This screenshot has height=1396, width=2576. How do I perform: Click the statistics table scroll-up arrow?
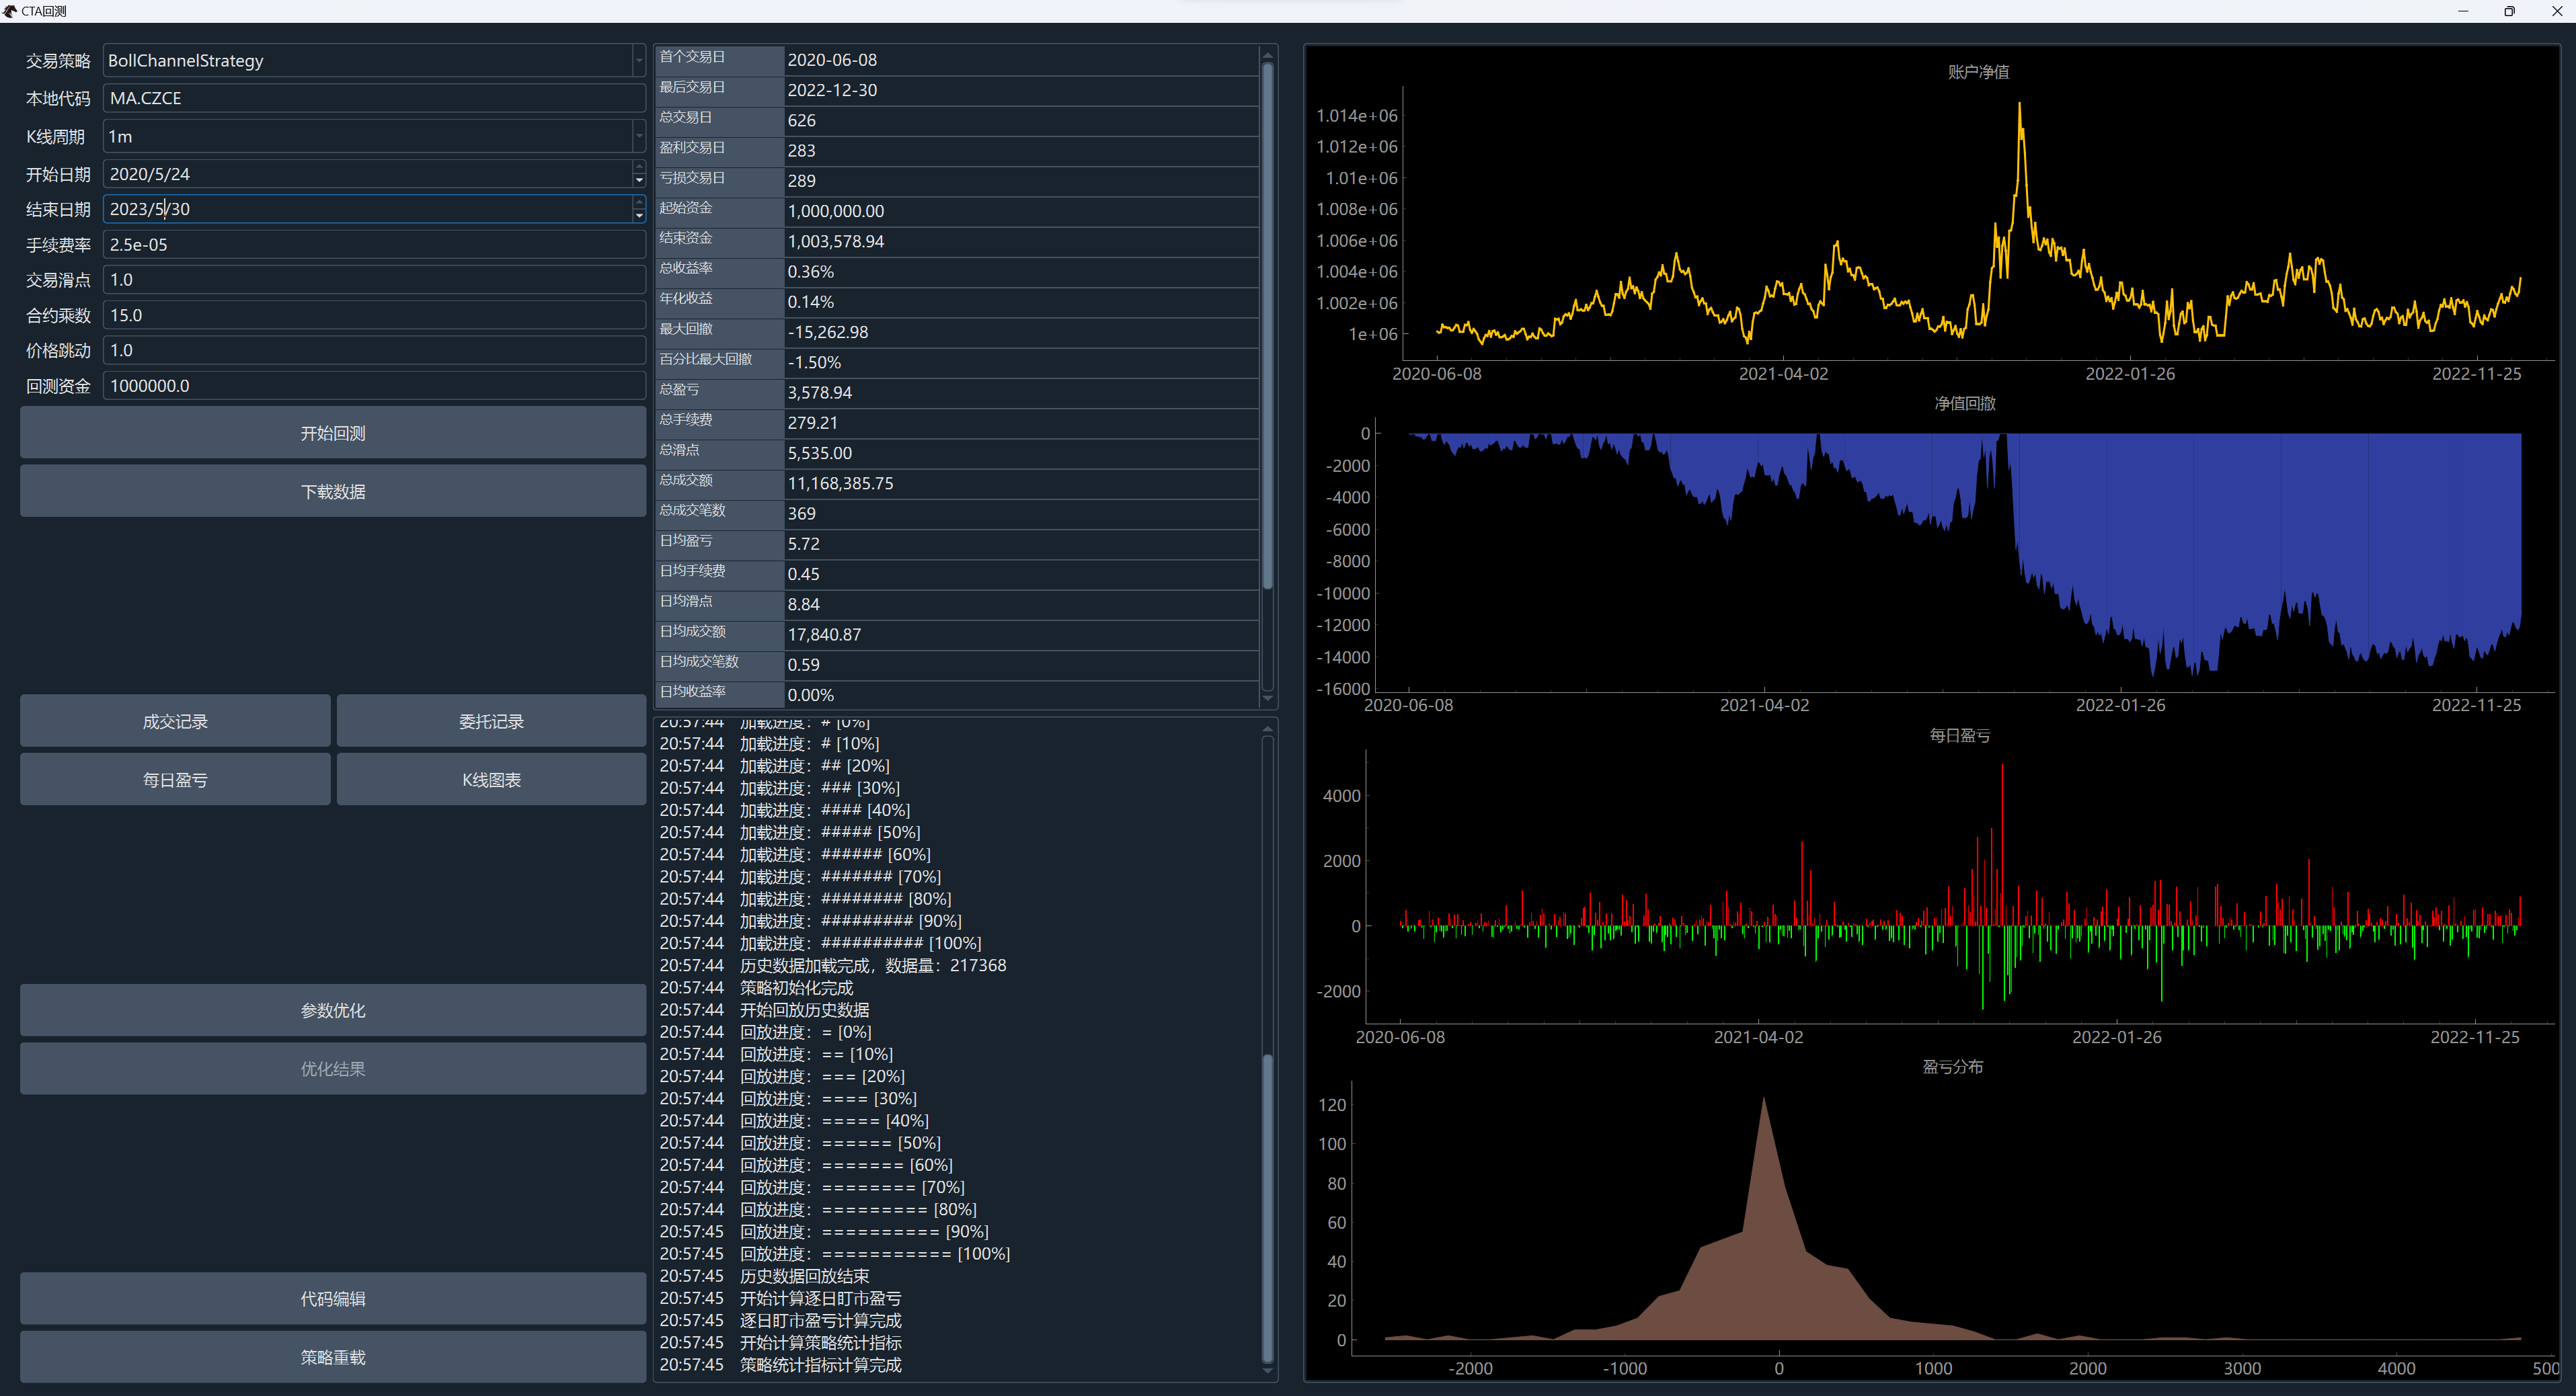[1267, 55]
